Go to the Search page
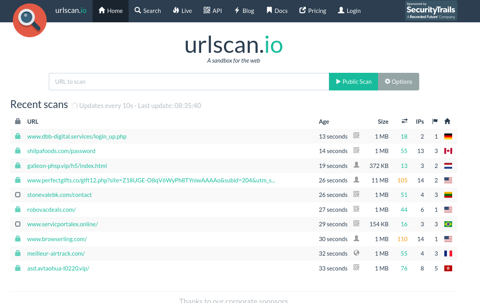 coord(148,11)
